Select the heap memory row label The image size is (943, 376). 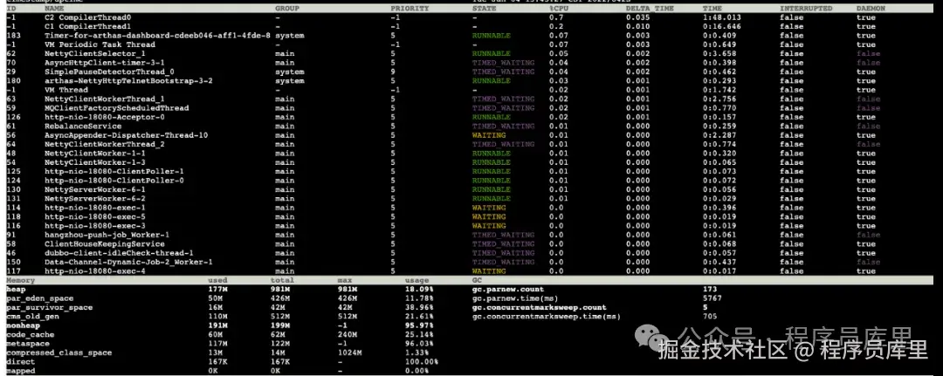(16, 289)
